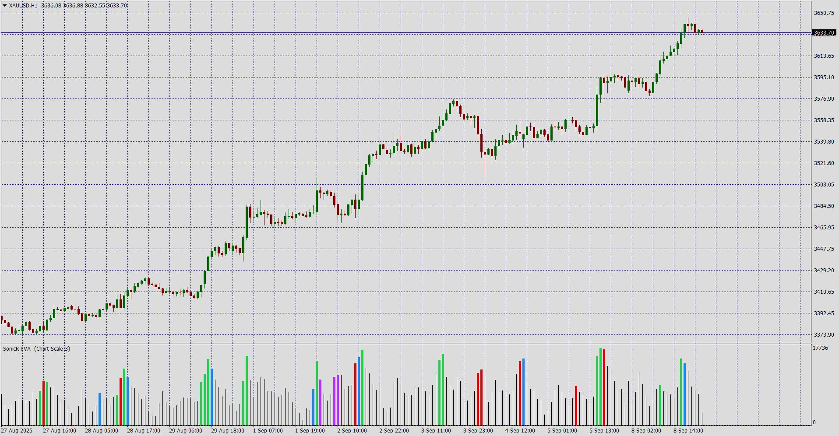This screenshot has height=436, width=839.
Task: Click the 2 Sep 10:00 time label
Action: [x=352, y=431]
